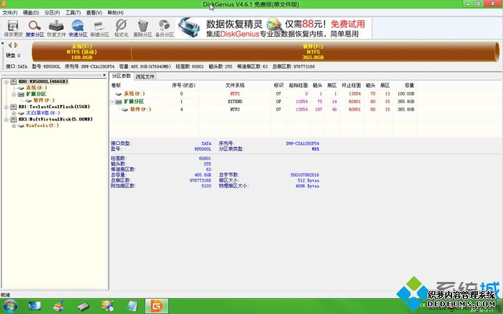The image size is (503, 314).
Task: Click the 搜索分区 search partition icon
Action: point(35,29)
